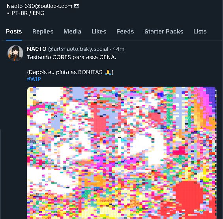Click the blue underline beneath the Posts tab
Screen dimensions: 223x219
pos(14,40)
